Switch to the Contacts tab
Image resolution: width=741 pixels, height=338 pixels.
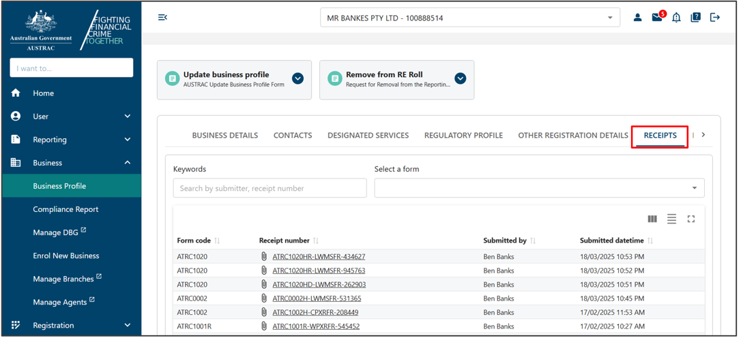coord(293,136)
